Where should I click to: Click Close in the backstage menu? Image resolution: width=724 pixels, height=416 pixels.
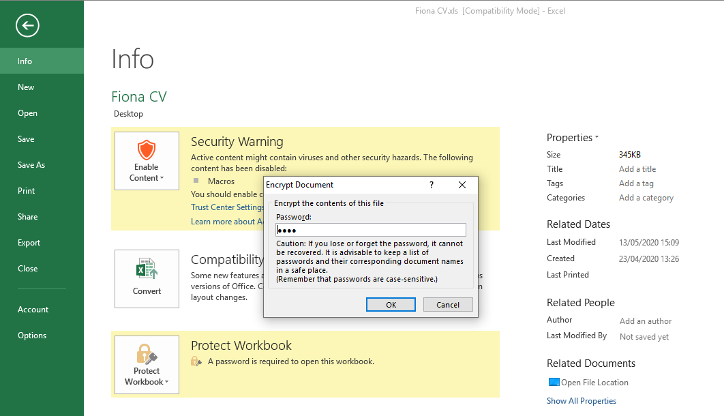pos(42,268)
